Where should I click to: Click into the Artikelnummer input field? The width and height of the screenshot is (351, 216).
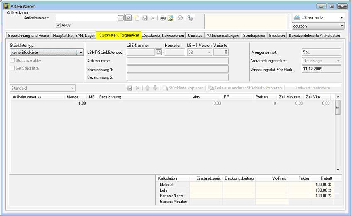86,18
